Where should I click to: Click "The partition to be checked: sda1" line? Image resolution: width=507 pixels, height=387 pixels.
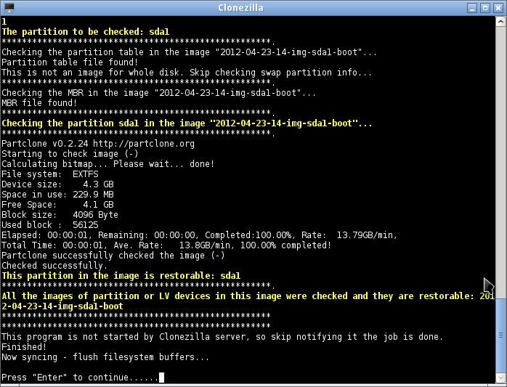click(x=85, y=32)
